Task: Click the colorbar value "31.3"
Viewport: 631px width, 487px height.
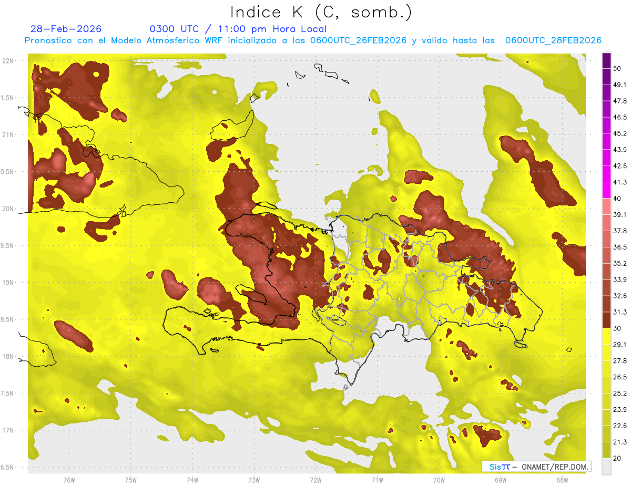Action: click(620, 312)
